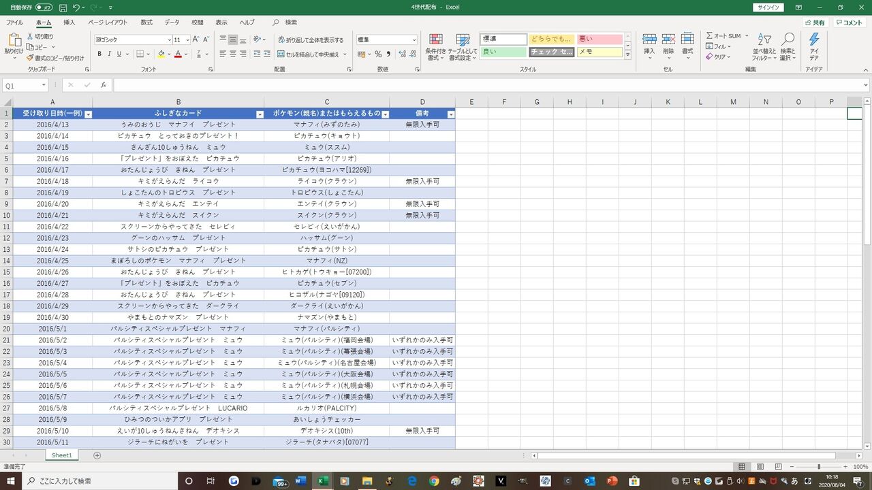
Task: Open filter dropdown for ふしぎなカード column
Action: [259, 114]
